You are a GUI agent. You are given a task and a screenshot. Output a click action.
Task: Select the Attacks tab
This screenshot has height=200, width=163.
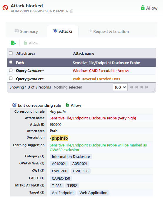(63, 31)
